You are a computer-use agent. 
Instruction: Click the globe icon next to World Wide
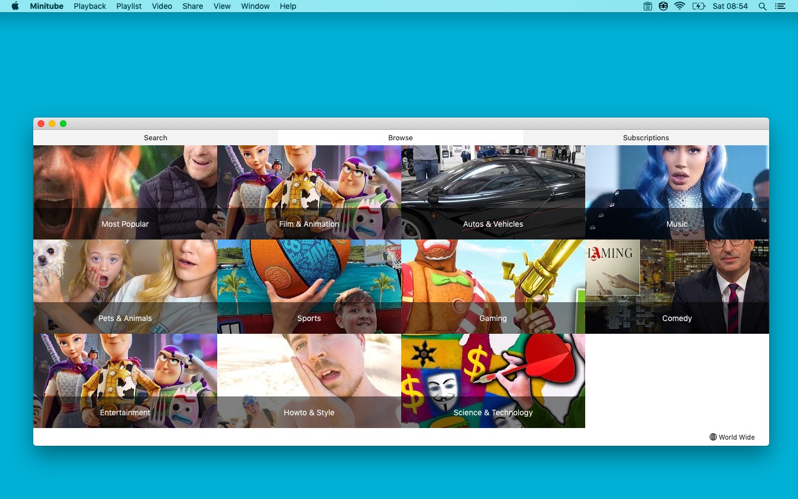[x=712, y=437]
